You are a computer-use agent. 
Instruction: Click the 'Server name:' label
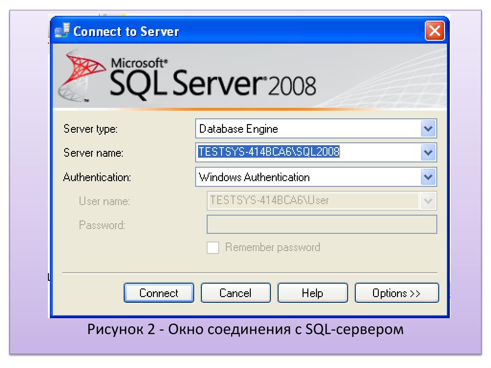pyautogui.click(x=94, y=153)
